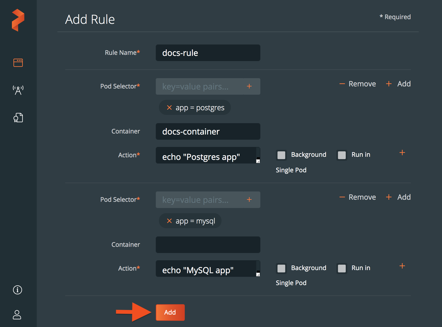
Task: Open the applications window icon in sidebar
Action: click(x=18, y=63)
